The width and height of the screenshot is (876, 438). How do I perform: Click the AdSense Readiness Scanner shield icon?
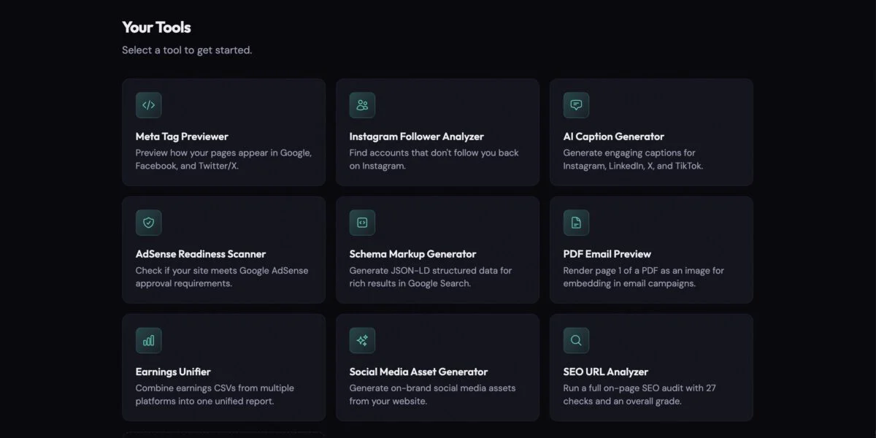(148, 223)
